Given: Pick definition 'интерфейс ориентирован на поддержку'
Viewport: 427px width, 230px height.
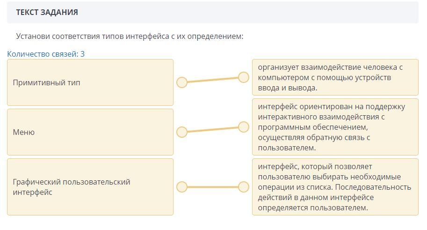Looking at the screenshot, I should 335,127.
